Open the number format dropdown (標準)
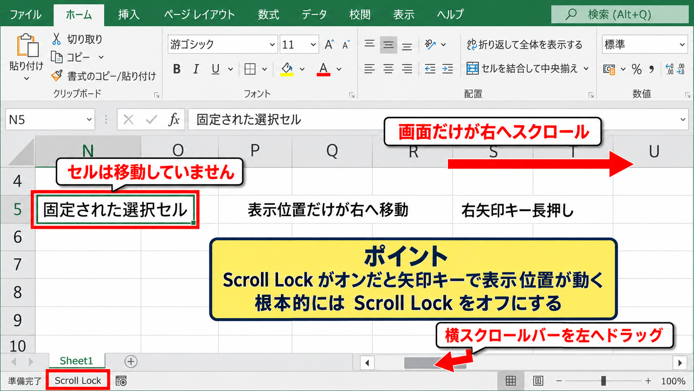This screenshot has width=694, height=391. (x=682, y=44)
